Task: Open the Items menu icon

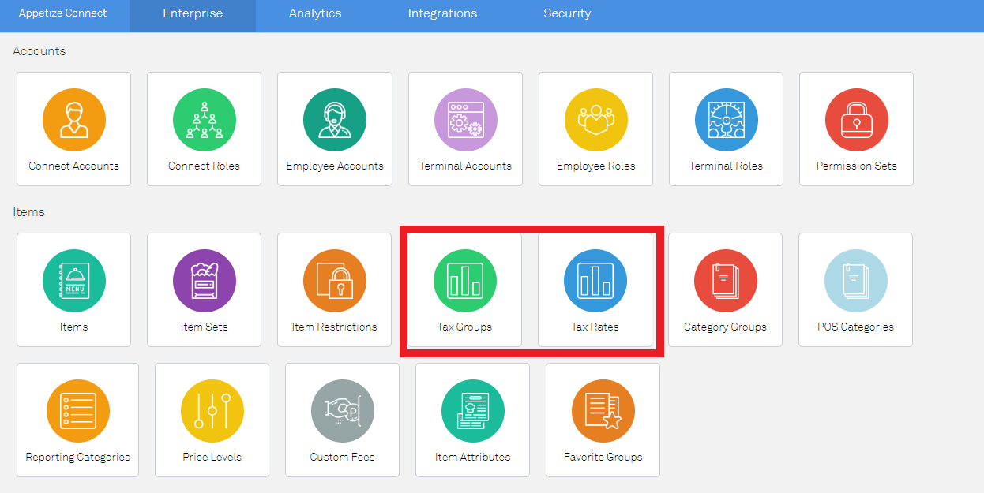Action: pyautogui.click(x=74, y=281)
